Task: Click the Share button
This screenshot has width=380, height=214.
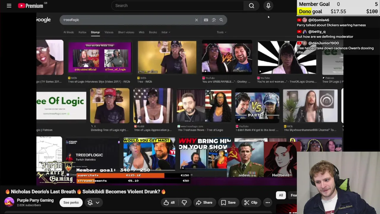Action: [x=204, y=202]
